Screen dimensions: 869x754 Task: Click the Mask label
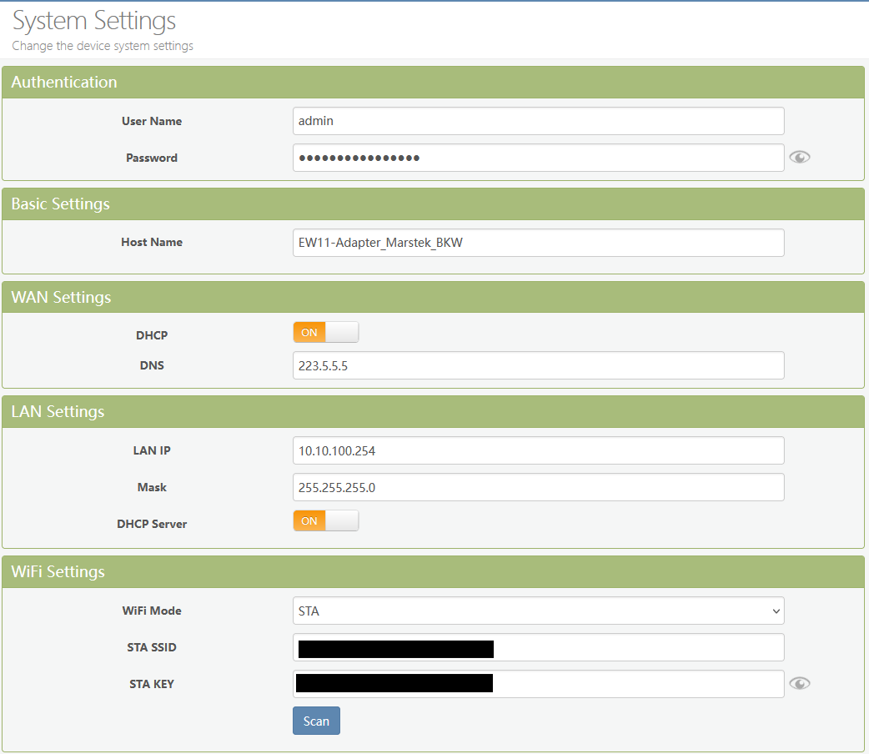pyautogui.click(x=152, y=487)
